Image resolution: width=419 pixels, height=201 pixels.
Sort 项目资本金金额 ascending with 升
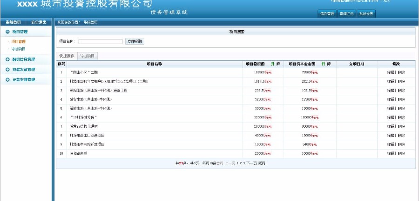click(x=323, y=64)
